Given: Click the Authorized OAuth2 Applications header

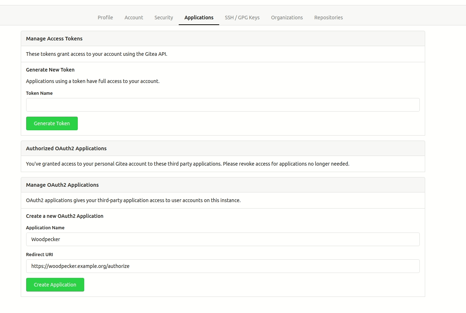Looking at the screenshot, I should click(x=66, y=148).
